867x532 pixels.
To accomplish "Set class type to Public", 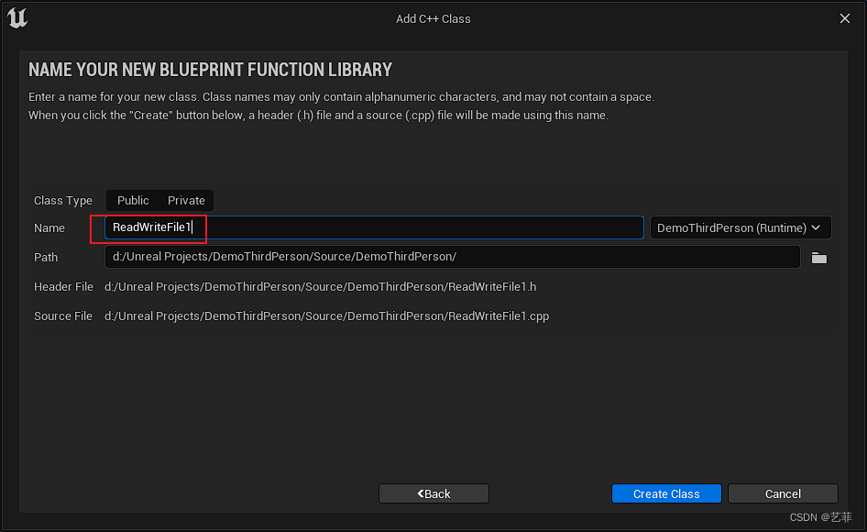I will [x=133, y=200].
